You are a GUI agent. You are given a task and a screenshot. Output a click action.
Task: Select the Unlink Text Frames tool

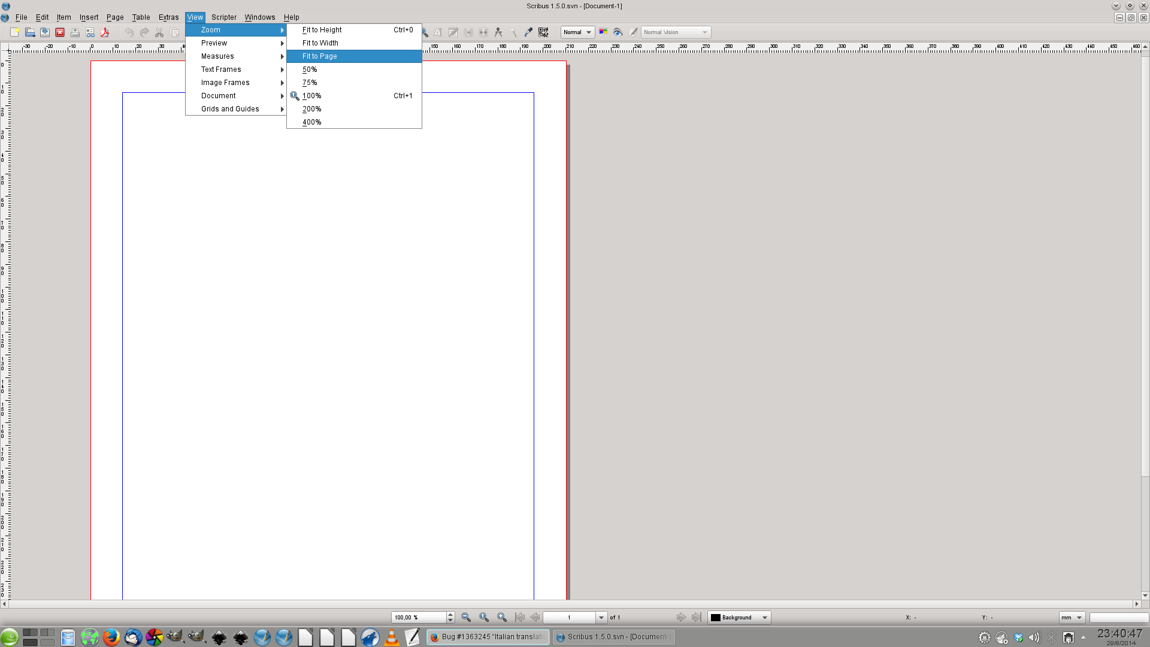coord(483,32)
